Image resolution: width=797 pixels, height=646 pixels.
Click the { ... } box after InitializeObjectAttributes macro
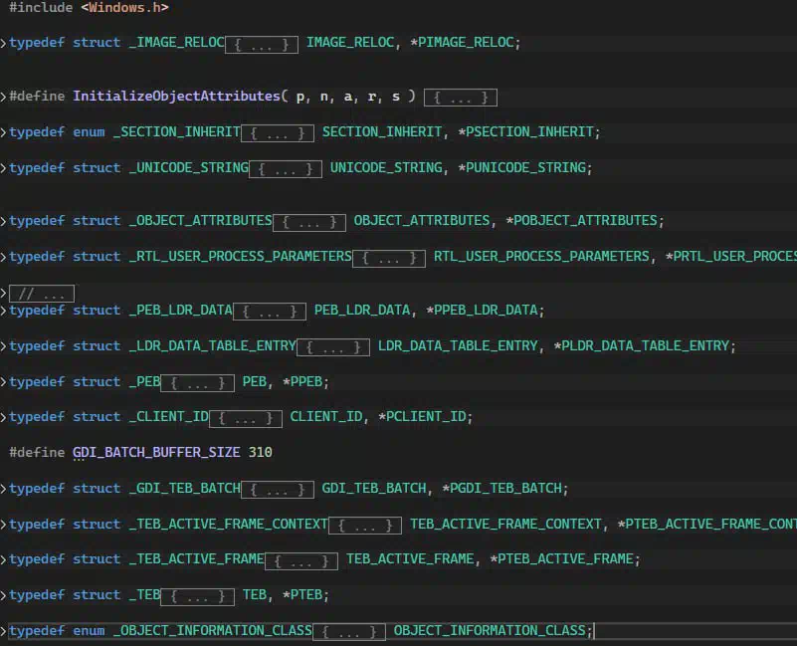pyautogui.click(x=461, y=98)
